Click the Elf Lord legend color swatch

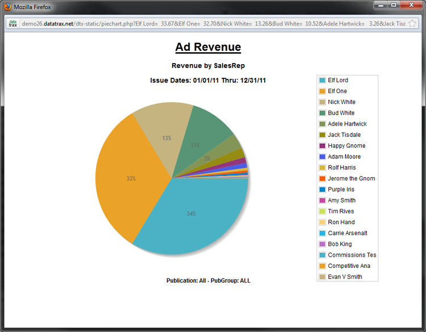pos(322,80)
